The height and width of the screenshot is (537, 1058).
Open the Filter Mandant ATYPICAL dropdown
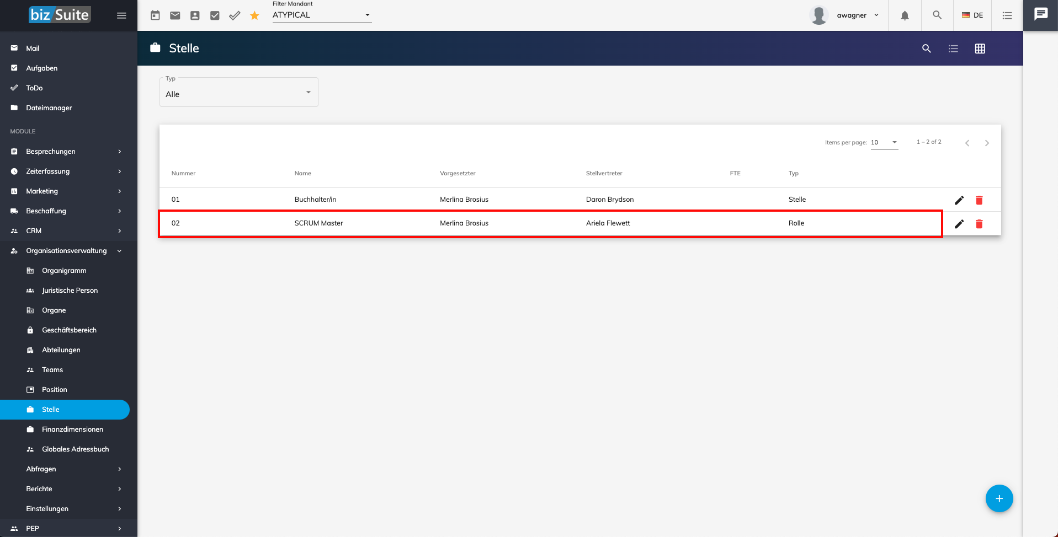click(322, 15)
